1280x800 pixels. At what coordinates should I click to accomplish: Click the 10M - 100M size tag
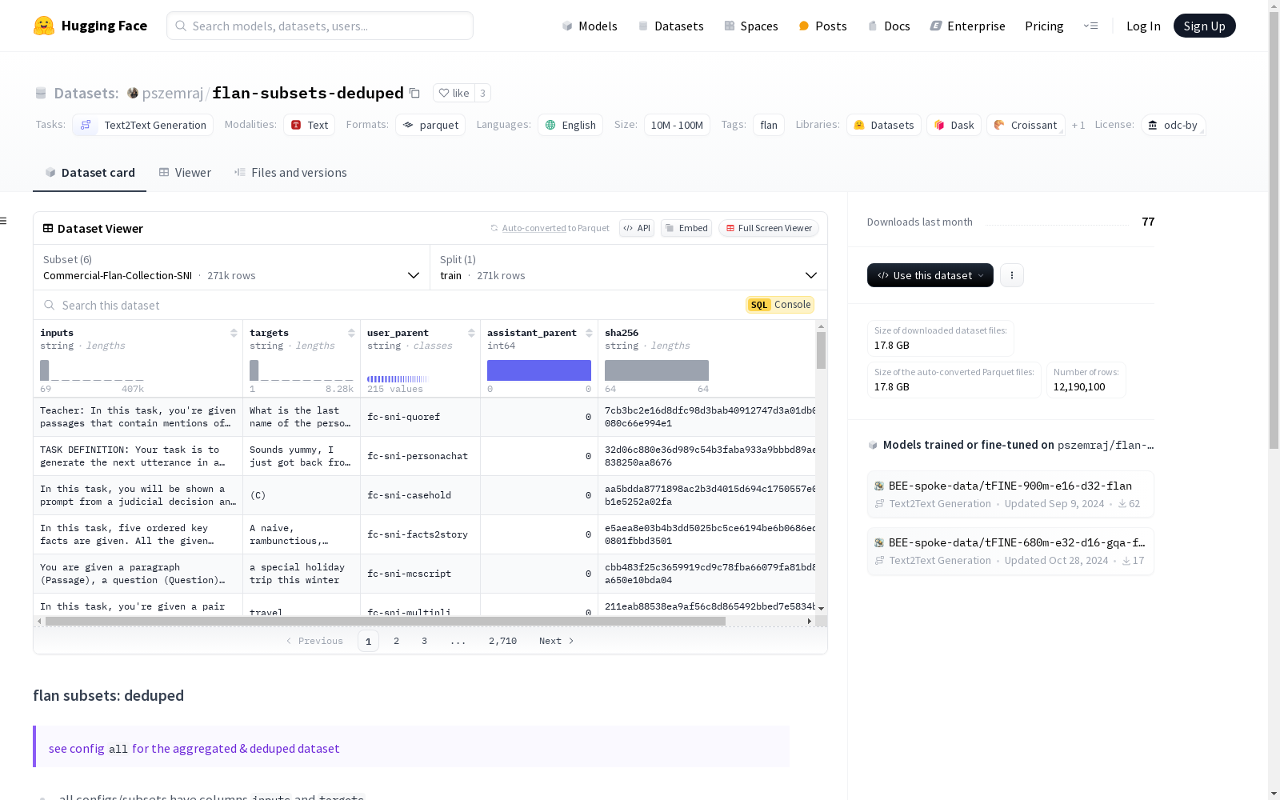pyautogui.click(x=677, y=125)
